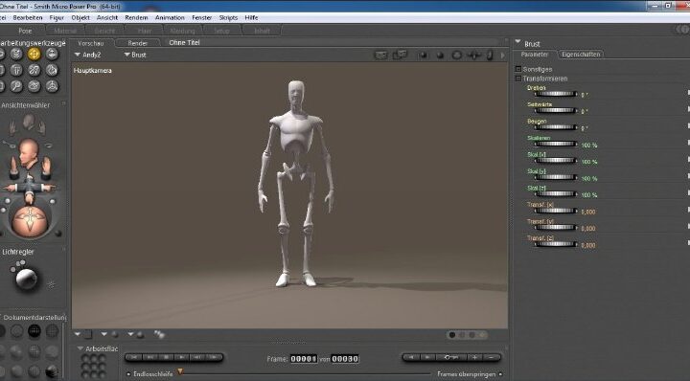Click the render preview icon in viewport toolbar
The height and width of the screenshot is (381, 690).
pyautogui.click(x=380, y=56)
